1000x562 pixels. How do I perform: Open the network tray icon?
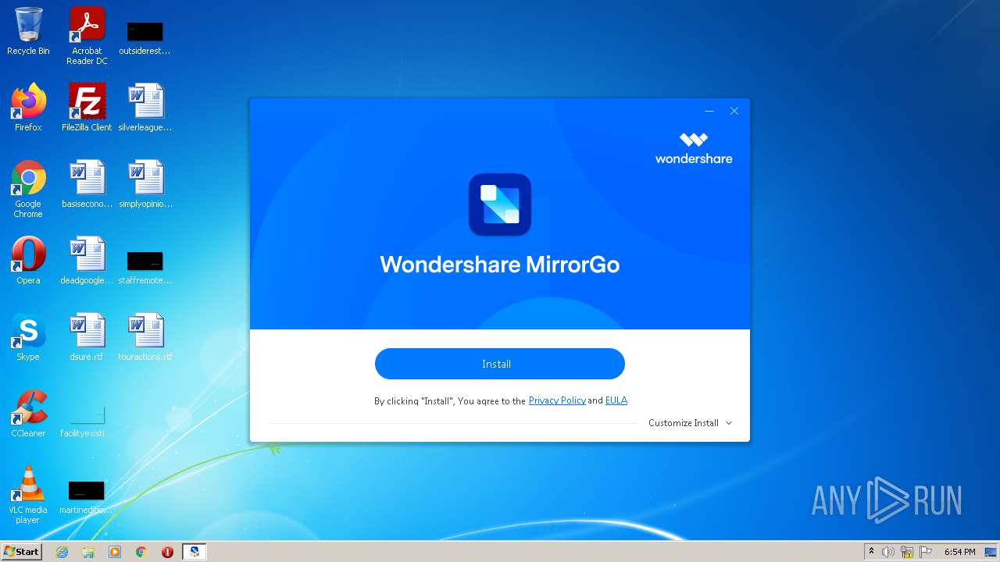coord(907,552)
